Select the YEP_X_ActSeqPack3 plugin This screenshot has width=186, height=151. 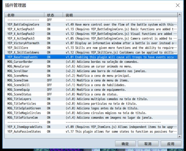[91, 39]
